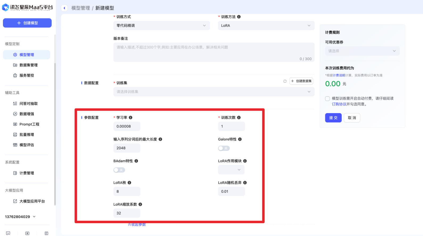
Task: Go back using the breadcrumb arrow icon
Action: tap(64, 8)
